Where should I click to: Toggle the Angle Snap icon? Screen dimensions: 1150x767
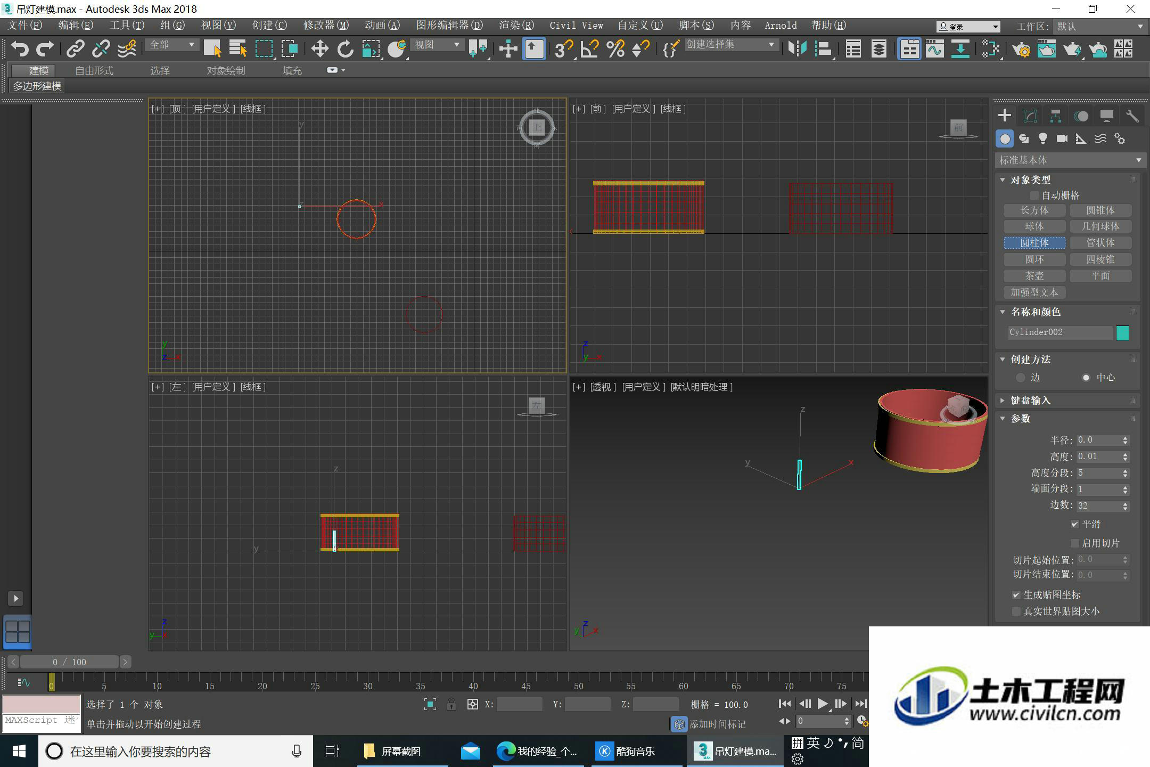(x=589, y=49)
